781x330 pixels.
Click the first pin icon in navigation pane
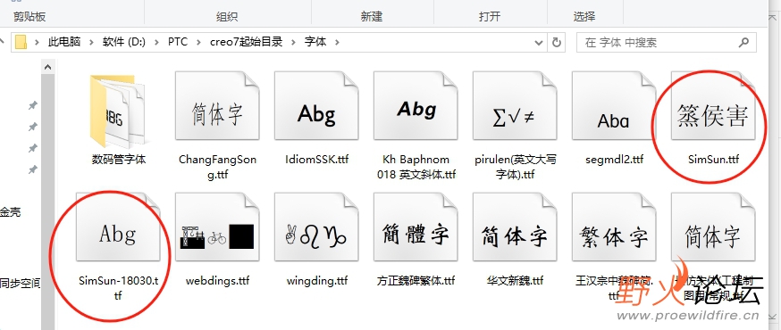(33, 105)
